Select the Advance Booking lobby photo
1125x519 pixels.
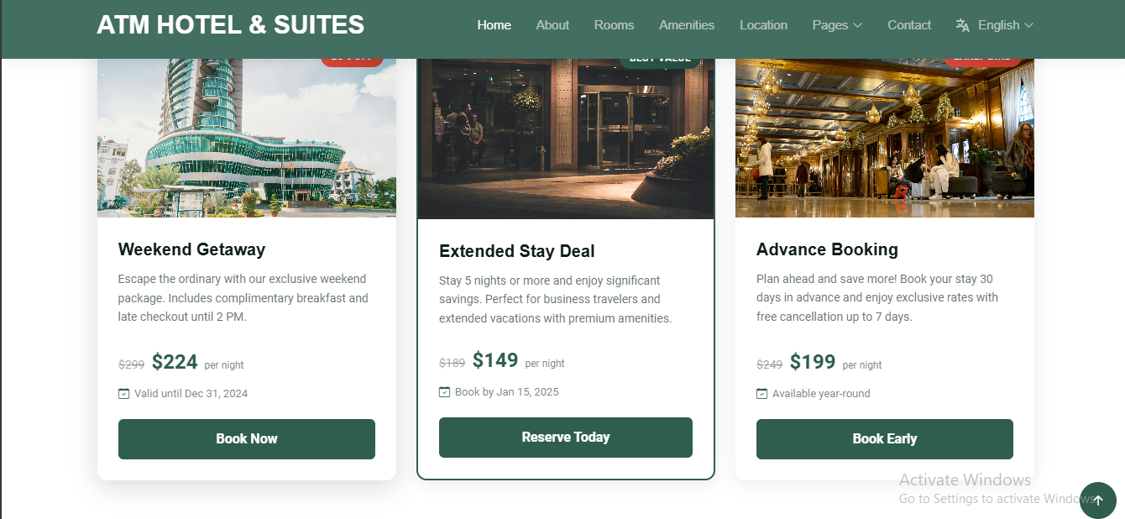point(885,139)
